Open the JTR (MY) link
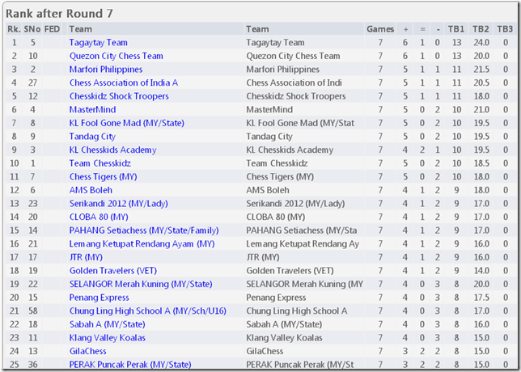Screen dimensions: 521x372 click(86, 257)
